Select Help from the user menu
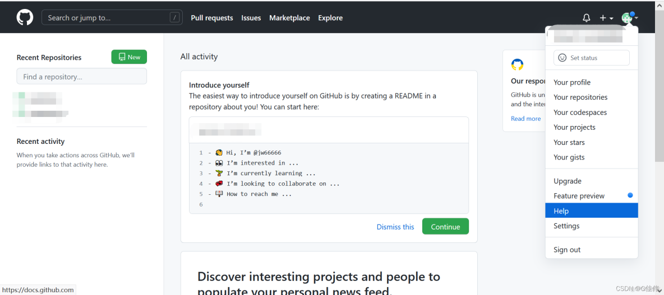This screenshot has height=295, width=664. coord(561,211)
